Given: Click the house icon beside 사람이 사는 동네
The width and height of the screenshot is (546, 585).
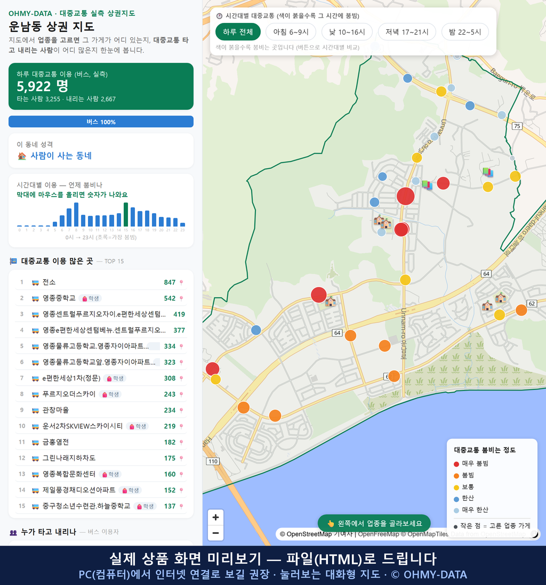Looking at the screenshot, I should point(22,156).
